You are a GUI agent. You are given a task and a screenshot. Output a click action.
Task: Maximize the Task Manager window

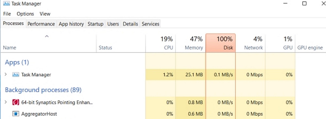tap(304, 4)
